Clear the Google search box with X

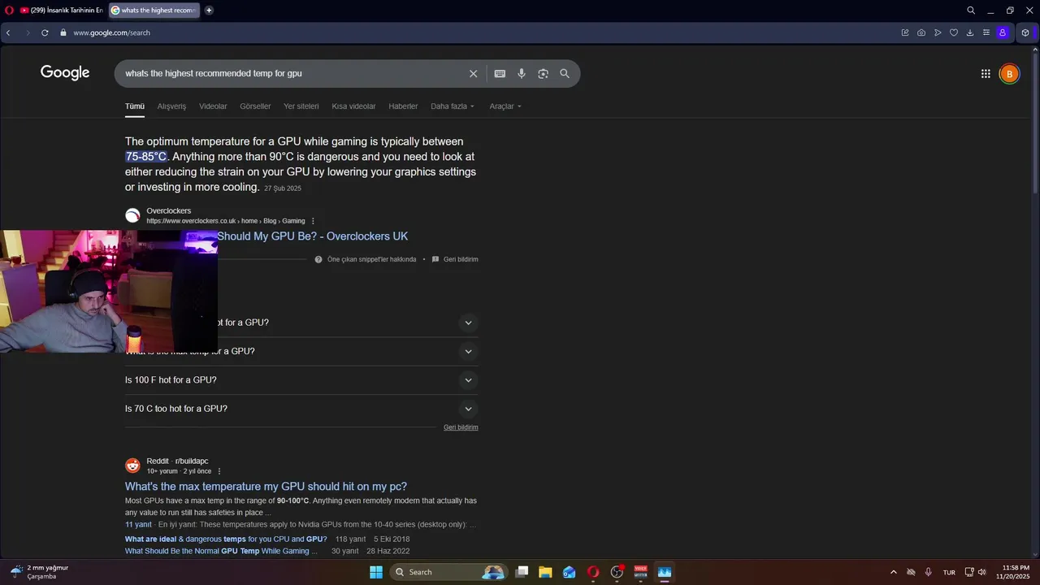(x=474, y=73)
